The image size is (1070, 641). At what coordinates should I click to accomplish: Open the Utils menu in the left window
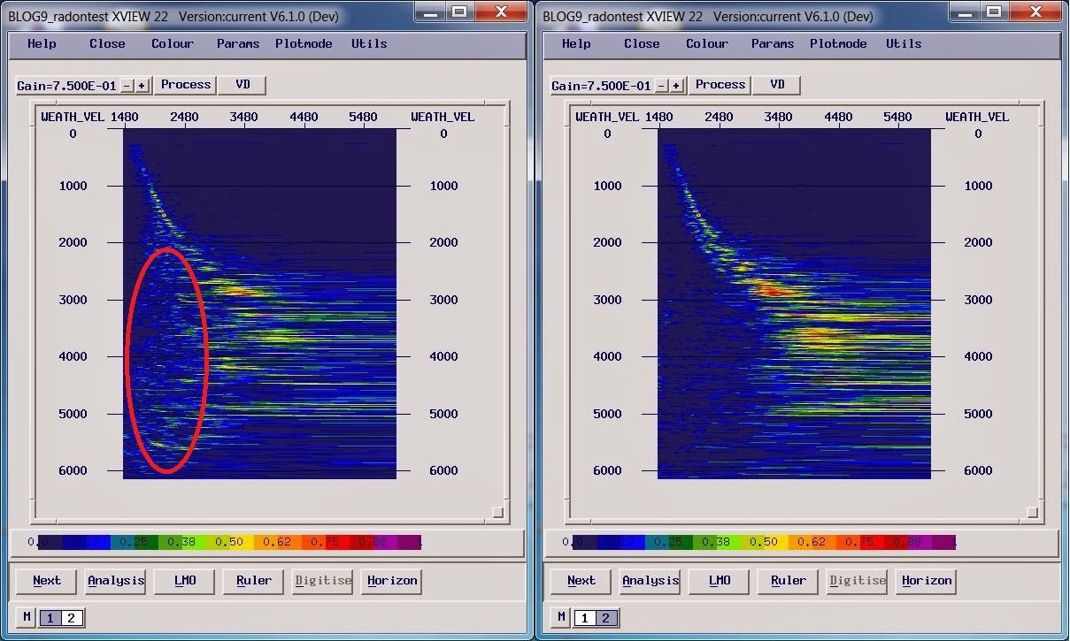pos(368,43)
